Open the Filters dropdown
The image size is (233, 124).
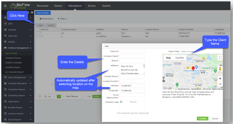[63, 19]
